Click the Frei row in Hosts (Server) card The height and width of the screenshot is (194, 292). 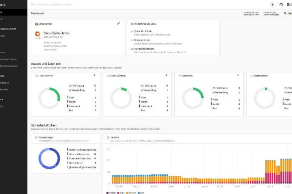point(82,111)
